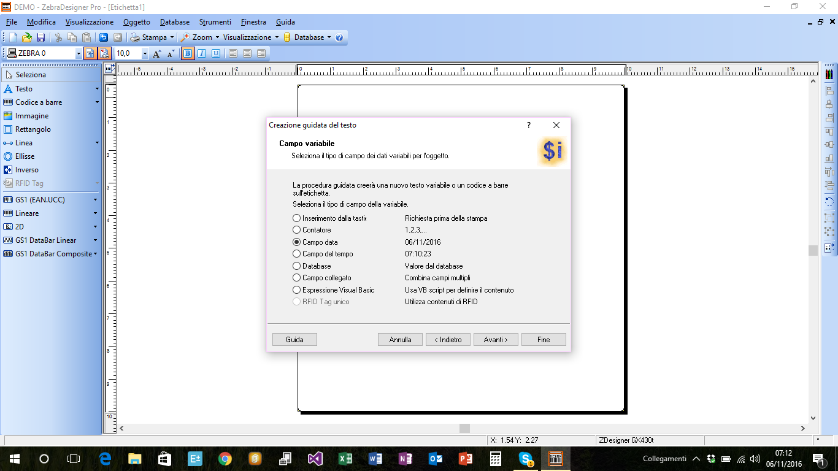Select the Database field type option
Image resolution: width=838 pixels, height=471 pixels.
pos(297,266)
